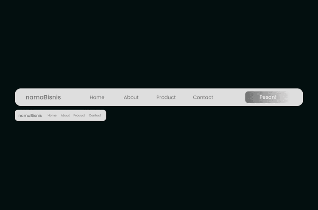
Task: Open Home in the small navbar
Action: point(52,115)
